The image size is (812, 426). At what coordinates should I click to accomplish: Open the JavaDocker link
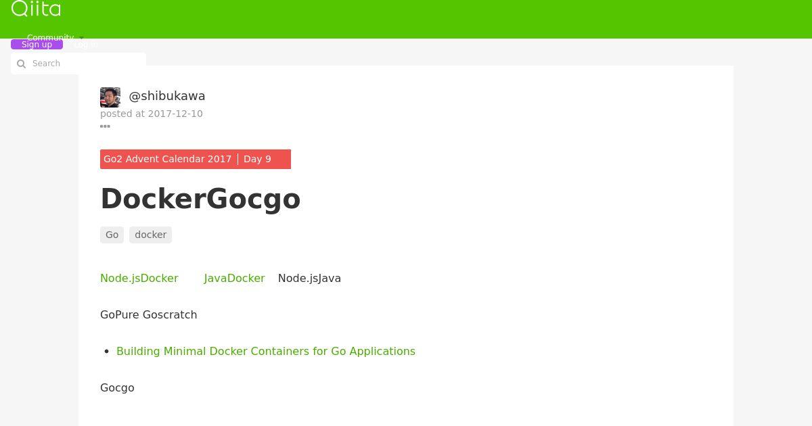[234, 279]
